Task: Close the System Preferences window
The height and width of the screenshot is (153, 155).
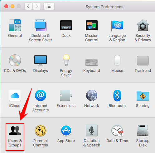Action: (6, 6)
